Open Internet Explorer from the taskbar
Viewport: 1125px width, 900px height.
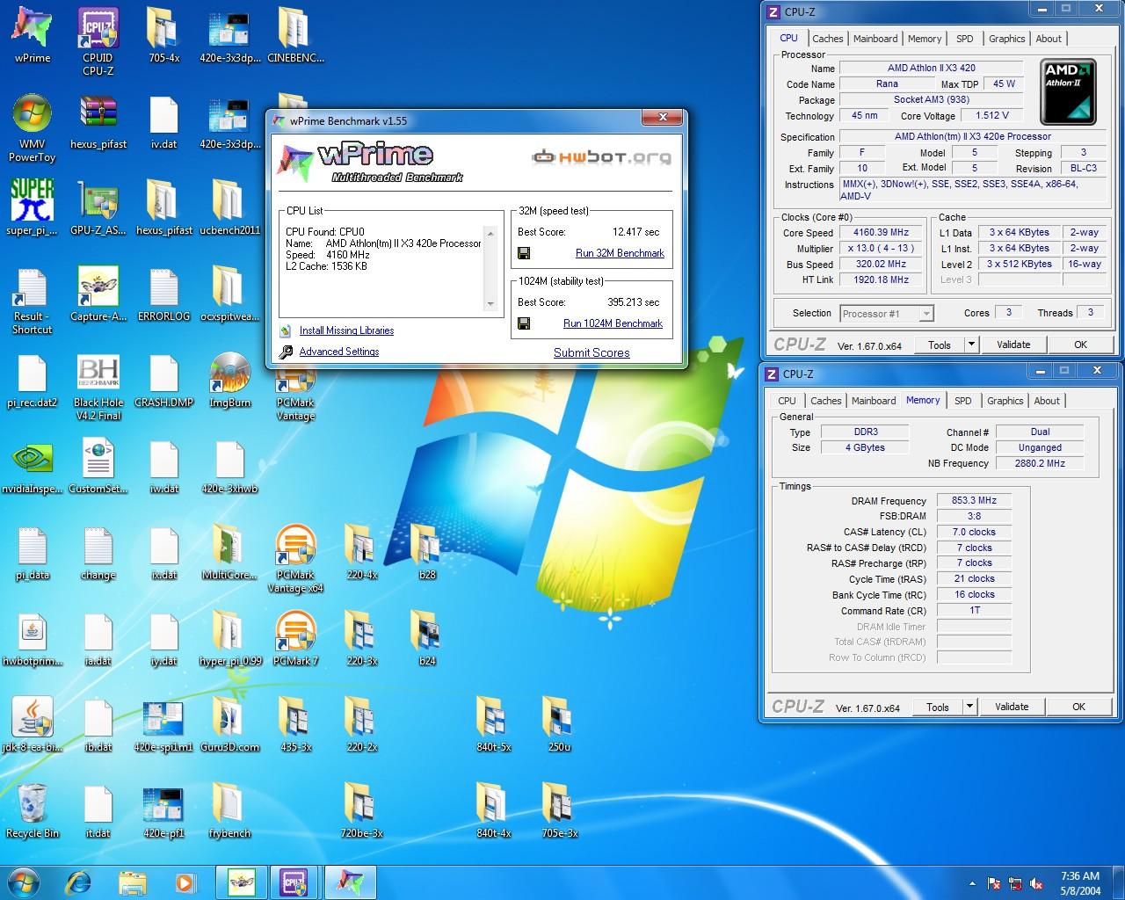[78, 882]
